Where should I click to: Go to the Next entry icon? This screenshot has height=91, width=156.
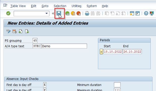tap(27, 31)
